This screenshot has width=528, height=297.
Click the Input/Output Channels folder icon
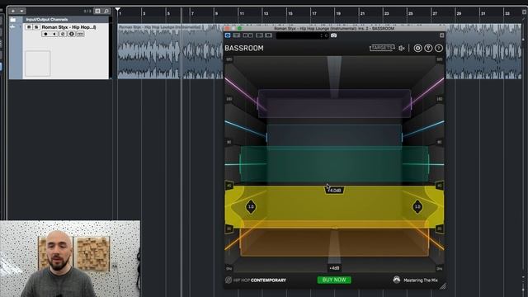(13, 20)
